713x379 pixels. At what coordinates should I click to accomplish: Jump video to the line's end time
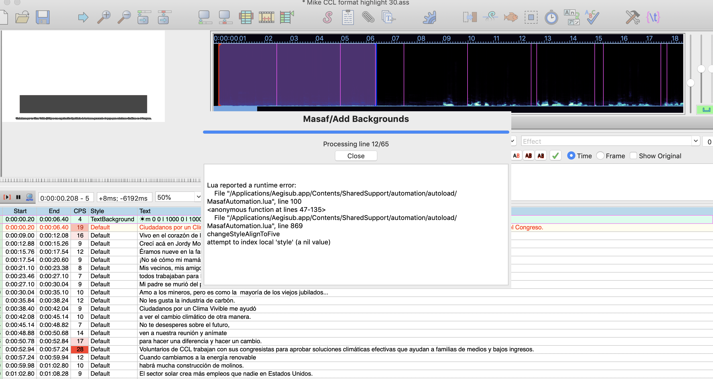pos(164,18)
